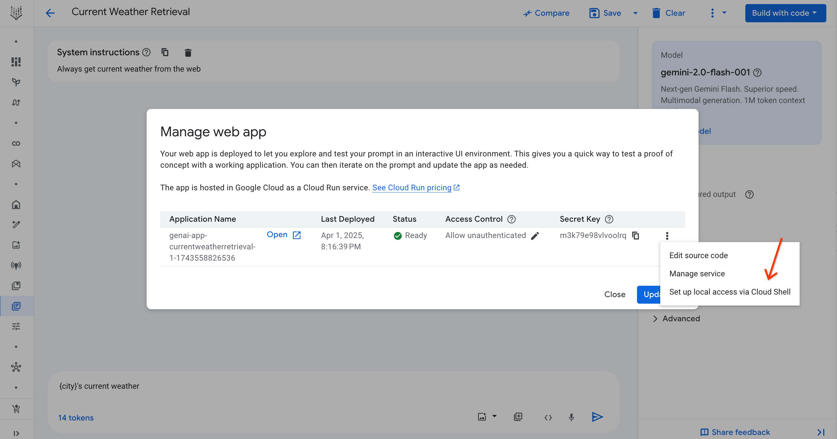Copy the system instructions using the copy icon

pyautogui.click(x=165, y=52)
